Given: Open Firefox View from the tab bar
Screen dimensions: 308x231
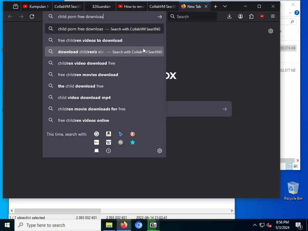Looking at the screenshot, I should [16, 7].
